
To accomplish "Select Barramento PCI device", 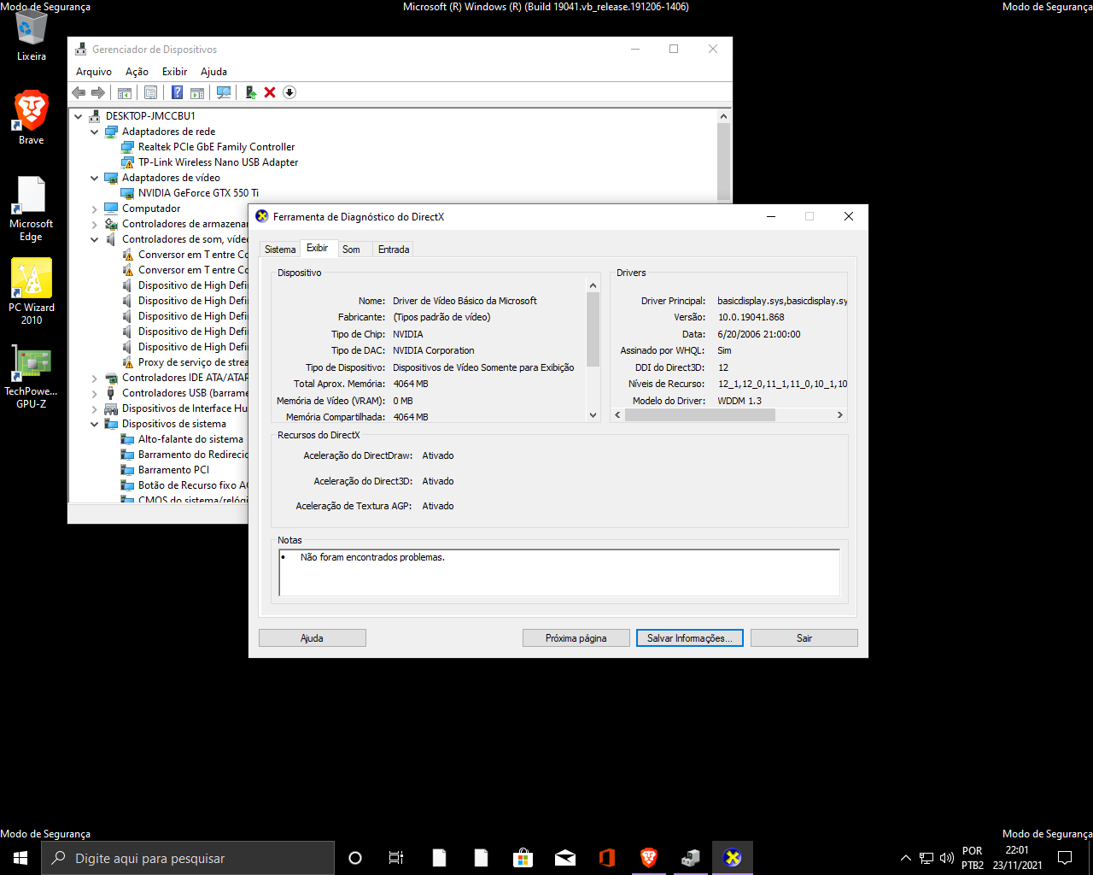I will [173, 470].
